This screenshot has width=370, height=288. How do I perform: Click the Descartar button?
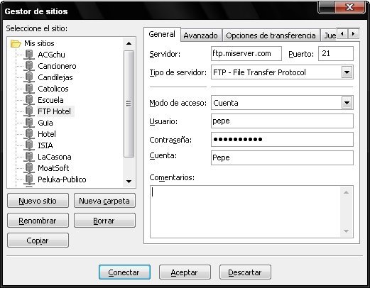[245, 272]
